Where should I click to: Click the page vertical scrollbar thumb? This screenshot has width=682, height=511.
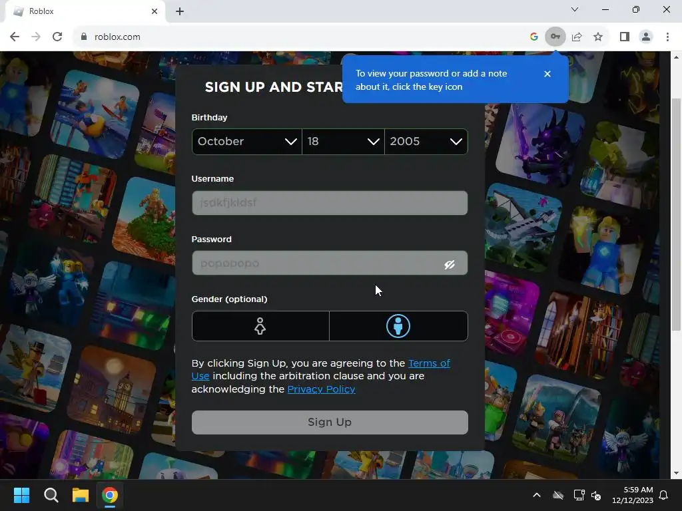click(677, 215)
